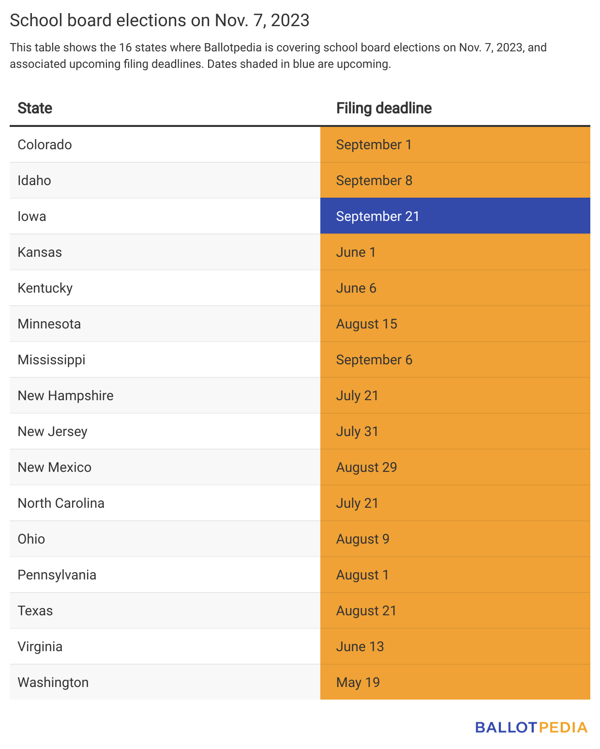This screenshot has width=600, height=749.
Task: Select Texas's August 21 deadline cell
Action: tap(366, 610)
